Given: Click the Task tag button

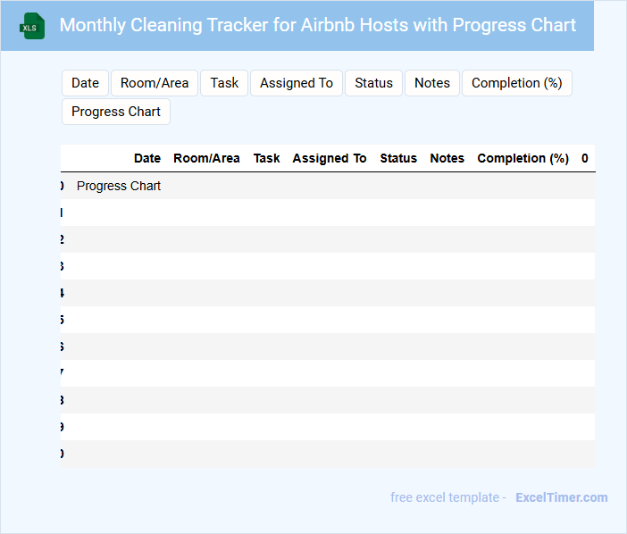Looking at the screenshot, I should coord(224,83).
